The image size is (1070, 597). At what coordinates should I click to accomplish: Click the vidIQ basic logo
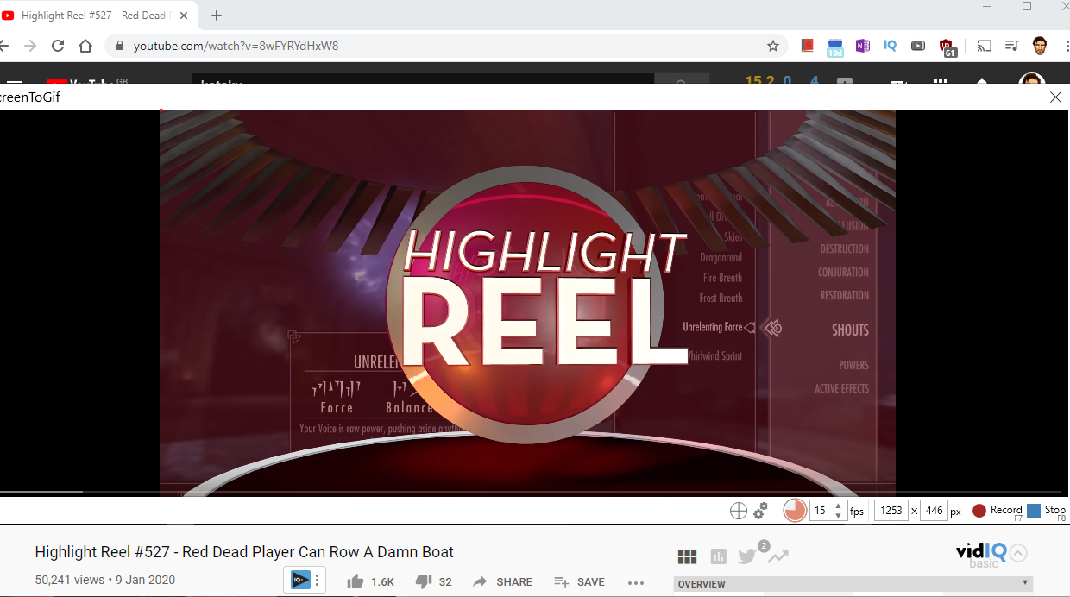pos(982,556)
